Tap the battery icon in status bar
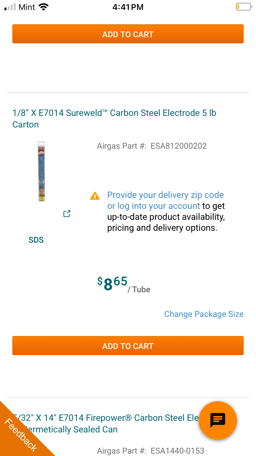256x456 pixels. [x=243, y=7]
